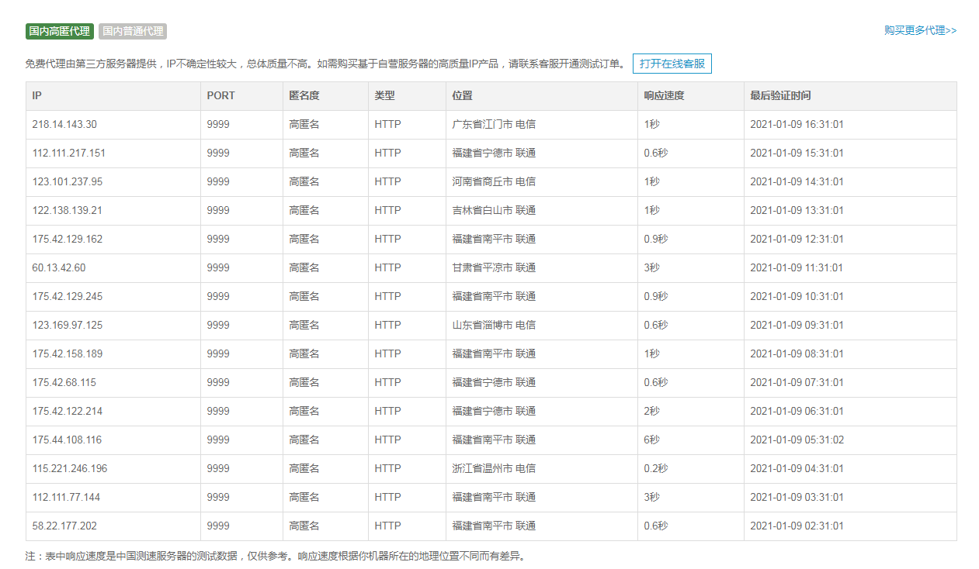Select IP address 175.42.158.189
The width and height of the screenshot is (979, 569).
[x=68, y=354]
